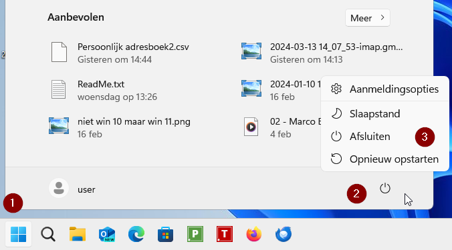Launch Microsoft Edge from taskbar

pos(136,234)
